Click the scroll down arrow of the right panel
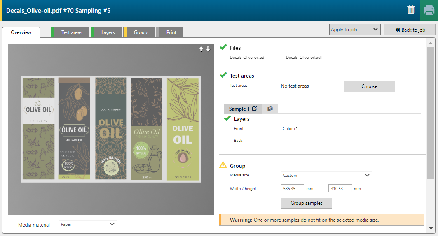This screenshot has height=236, width=438. tap(431, 228)
